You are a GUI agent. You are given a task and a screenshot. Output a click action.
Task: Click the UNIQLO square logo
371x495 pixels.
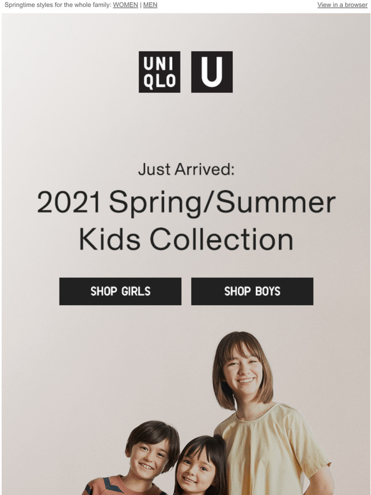click(159, 72)
